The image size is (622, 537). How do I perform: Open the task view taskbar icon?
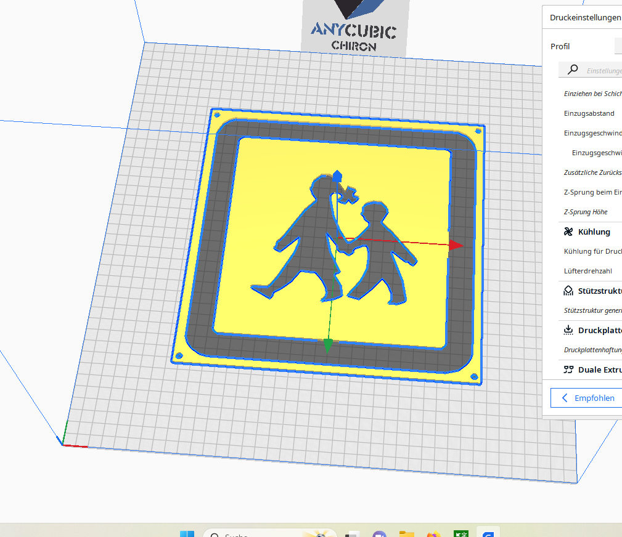[x=352, y=534]
